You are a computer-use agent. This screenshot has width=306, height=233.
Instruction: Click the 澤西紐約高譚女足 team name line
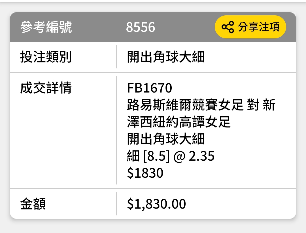pos(178,122)
